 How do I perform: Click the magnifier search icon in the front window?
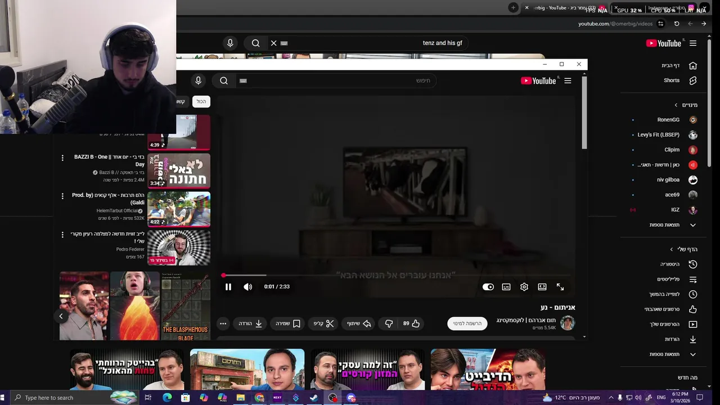[x=224, y=81]
